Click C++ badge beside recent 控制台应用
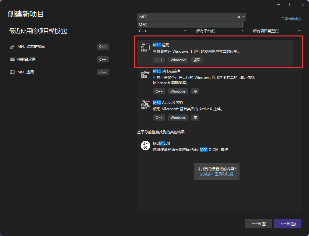The width and height of the screenshot is (309, 236). click(x=103, y=59)
